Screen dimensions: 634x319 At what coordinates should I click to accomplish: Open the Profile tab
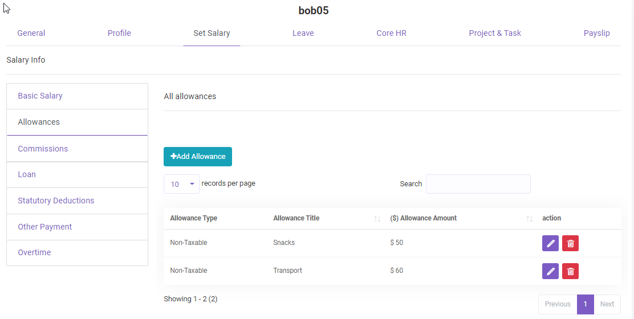pyautogui.click(x=119, y=33)
